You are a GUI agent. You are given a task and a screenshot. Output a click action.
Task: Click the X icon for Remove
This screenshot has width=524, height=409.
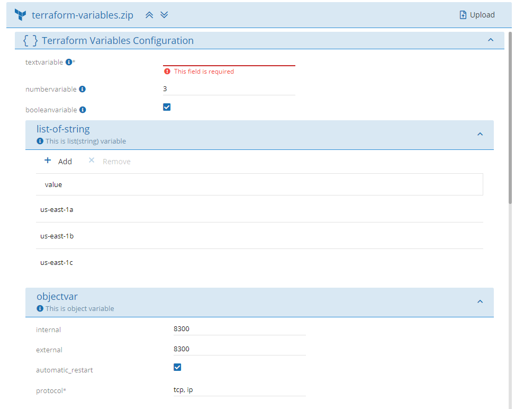92,160
